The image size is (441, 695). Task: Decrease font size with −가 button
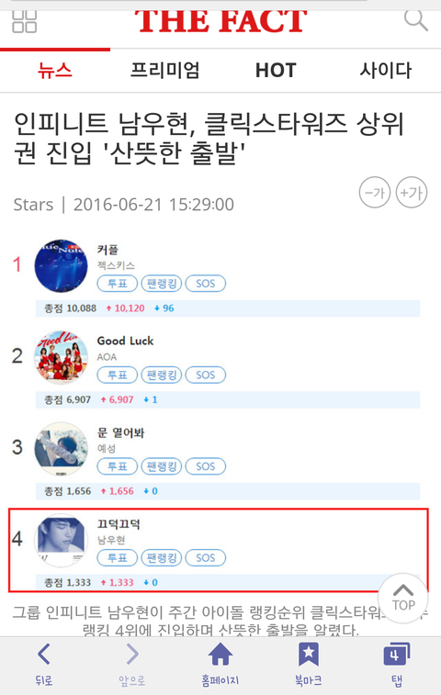375,193
